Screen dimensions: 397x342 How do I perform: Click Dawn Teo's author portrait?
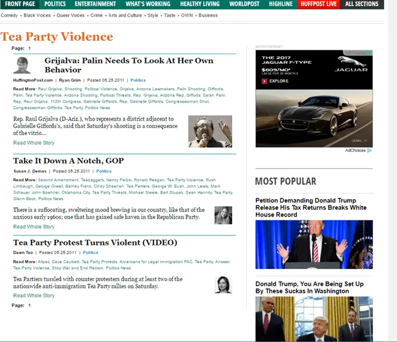pos(223,284)
